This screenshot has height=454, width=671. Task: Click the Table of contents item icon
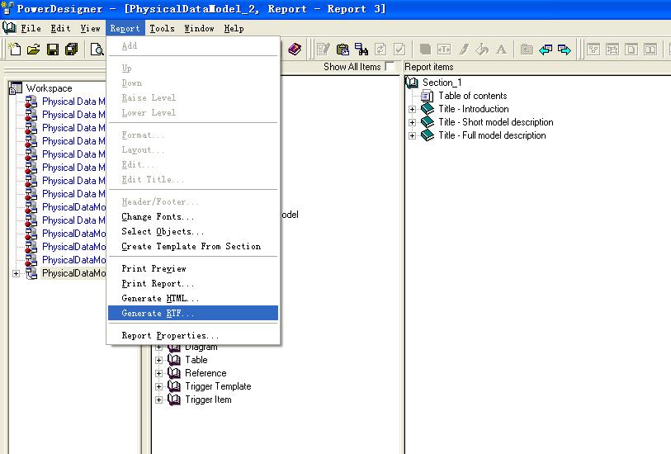pos(427,96)
